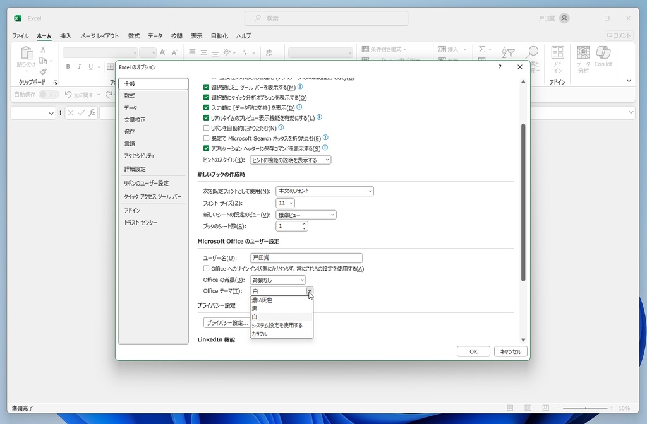Select Normal view icon in the status bar
This screenshot has height=424, width=647.
510,408
